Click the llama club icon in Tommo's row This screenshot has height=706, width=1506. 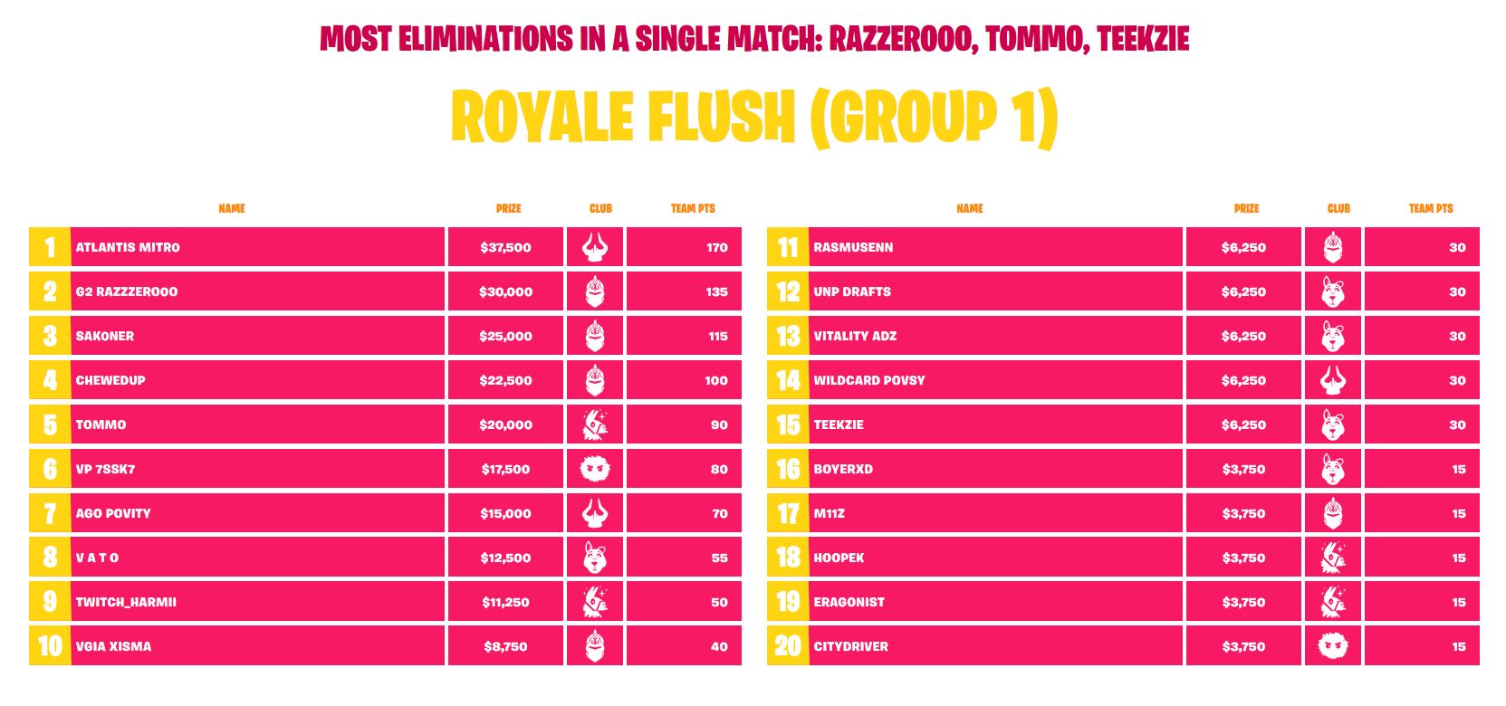595,425
